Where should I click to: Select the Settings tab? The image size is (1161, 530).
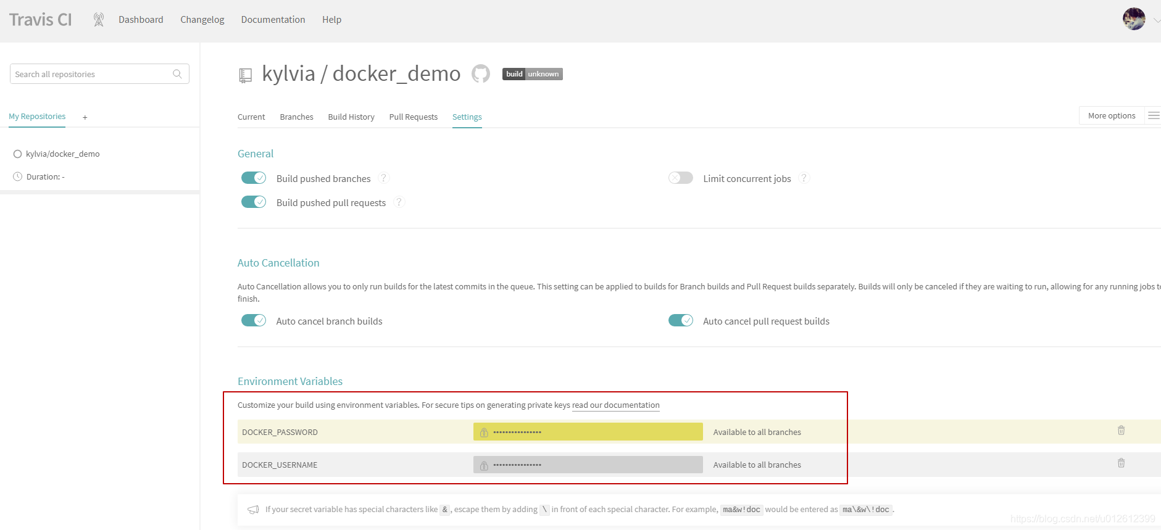[467, 117]
